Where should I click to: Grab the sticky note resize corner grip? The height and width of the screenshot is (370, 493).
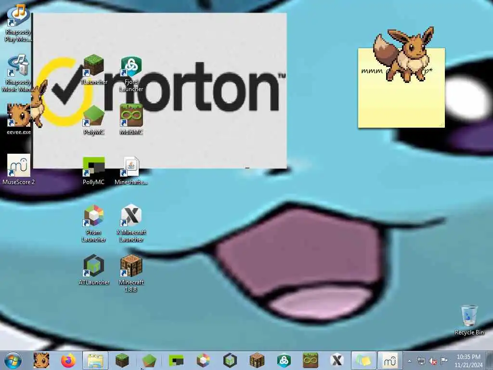click(442, 125)
